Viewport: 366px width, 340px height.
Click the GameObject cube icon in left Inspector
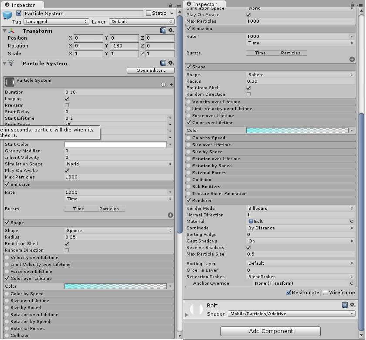point(7,15)
